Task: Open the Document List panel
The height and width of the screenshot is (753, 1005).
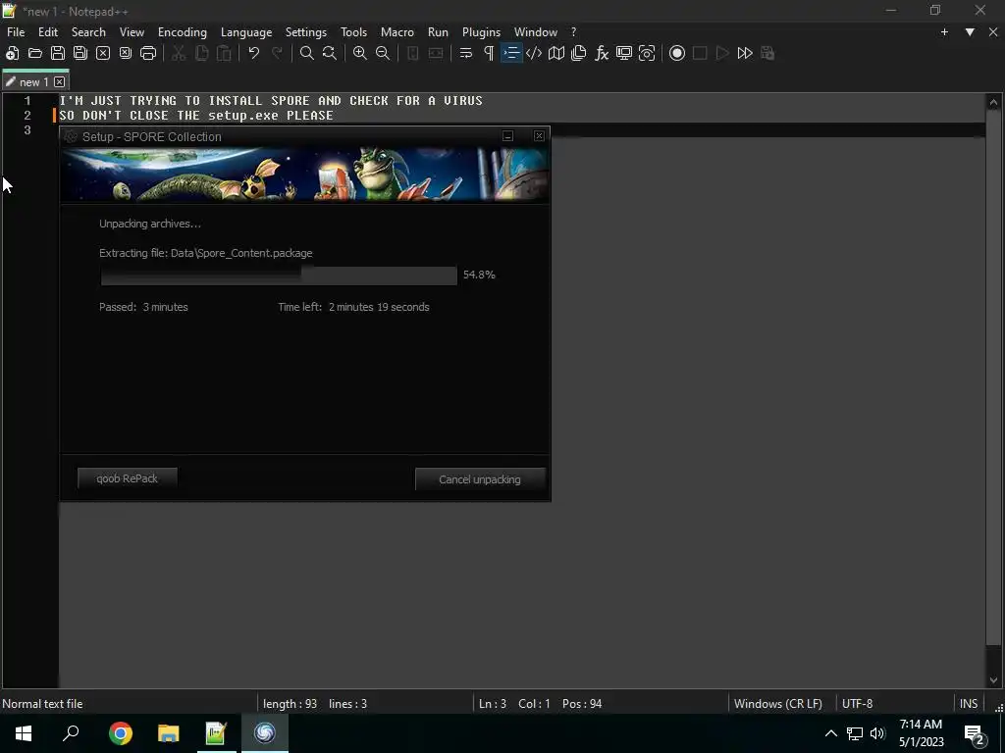Action: [579, 53]
